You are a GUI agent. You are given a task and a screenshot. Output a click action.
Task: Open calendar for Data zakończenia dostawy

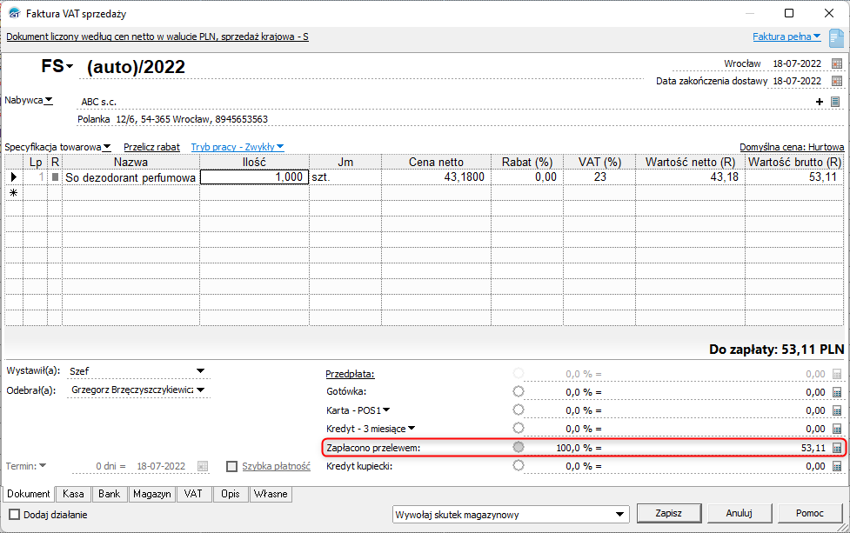[x=836, y=81]
